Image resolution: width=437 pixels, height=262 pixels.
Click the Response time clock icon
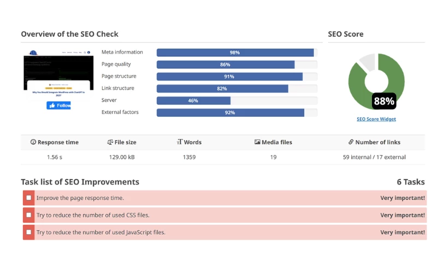pyautogui.click(x=33, y=142)
